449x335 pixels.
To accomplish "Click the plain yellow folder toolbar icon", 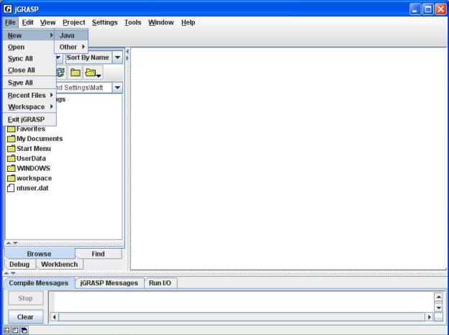I will 76,73.
